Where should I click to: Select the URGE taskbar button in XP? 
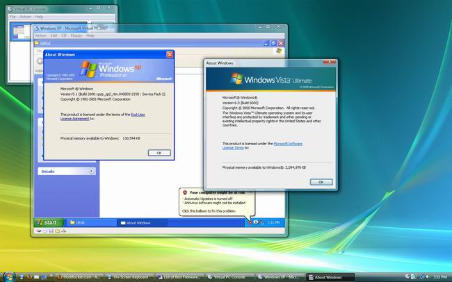click(x=92, y=223)
